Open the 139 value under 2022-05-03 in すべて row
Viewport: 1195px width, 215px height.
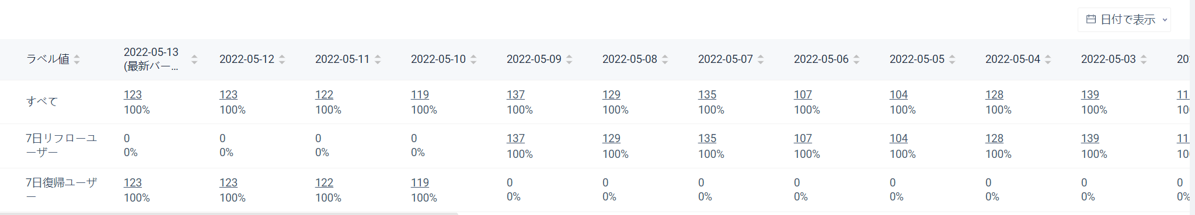point(1090,94)
